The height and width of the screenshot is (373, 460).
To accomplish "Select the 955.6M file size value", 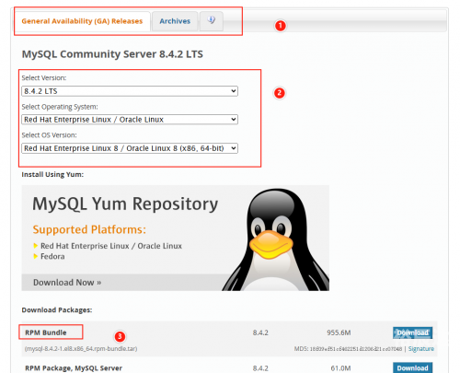I will [339, 332].
